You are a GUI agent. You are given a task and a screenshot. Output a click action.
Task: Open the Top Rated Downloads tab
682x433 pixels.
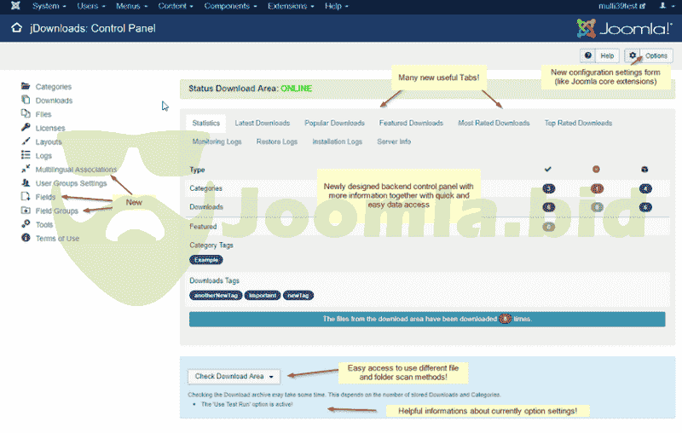click(578, 123)
